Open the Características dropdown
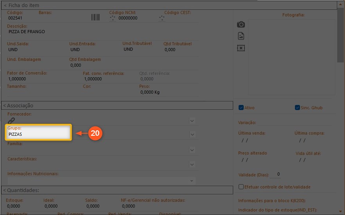 pos(192,165)
